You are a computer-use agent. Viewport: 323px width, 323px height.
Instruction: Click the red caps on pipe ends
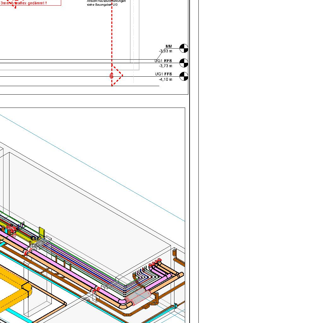pos(156,262)
